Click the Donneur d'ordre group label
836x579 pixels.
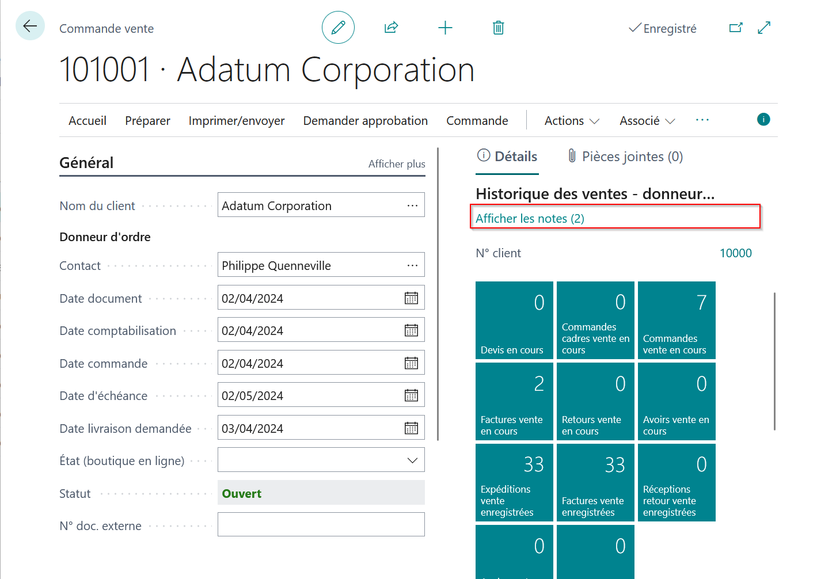pos(105,237)
